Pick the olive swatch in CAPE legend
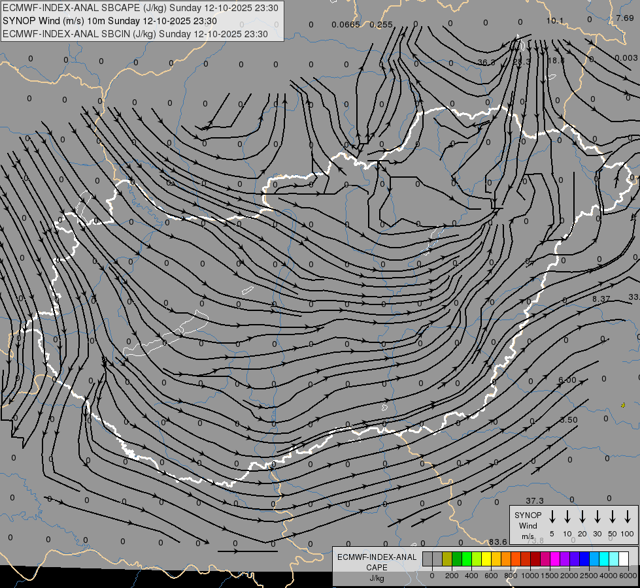 tap(447, 559)
